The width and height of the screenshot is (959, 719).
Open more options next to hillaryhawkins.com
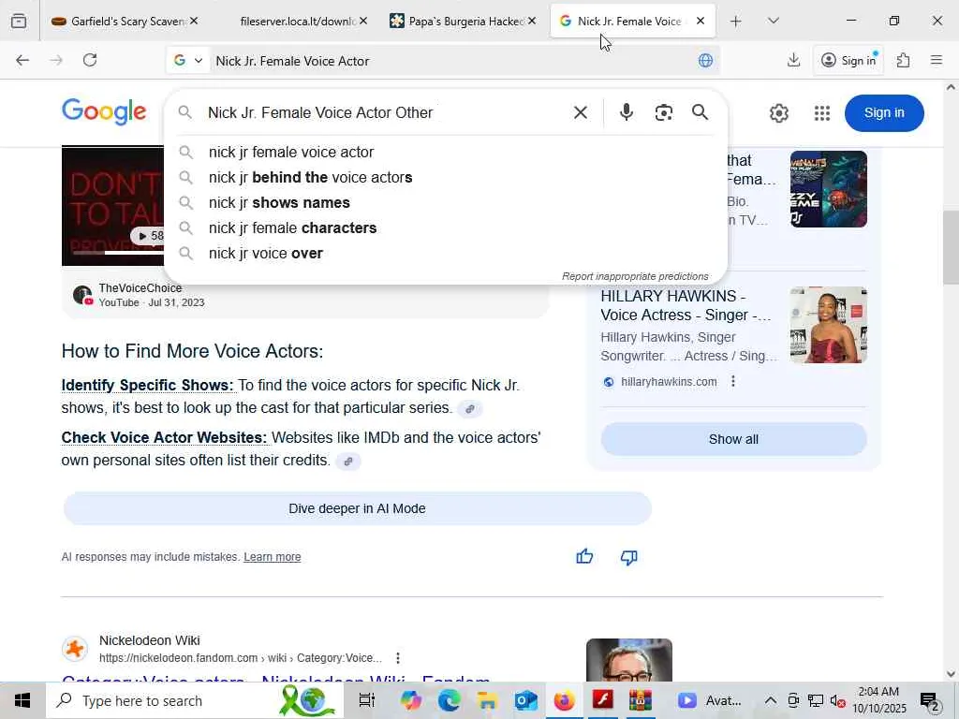click(x=732, y=382)
